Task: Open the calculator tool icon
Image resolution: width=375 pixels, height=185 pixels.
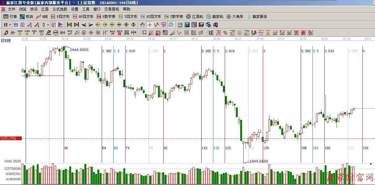Action: click(187, 25)
